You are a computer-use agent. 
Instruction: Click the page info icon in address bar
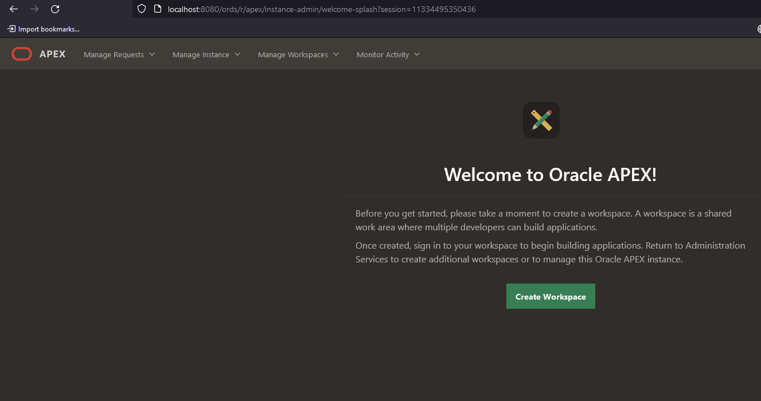coord(157,9)
